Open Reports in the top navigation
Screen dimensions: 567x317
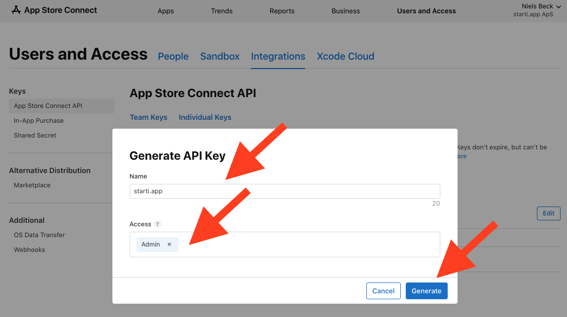pyautogui.click(x=282, y=11)
